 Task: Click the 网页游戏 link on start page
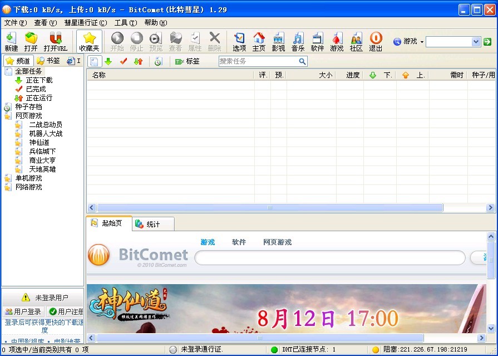pyautogui.click(x=277, y=242)
